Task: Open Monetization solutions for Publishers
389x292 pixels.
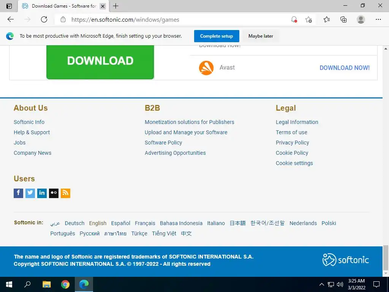Action: coord(190,122)
